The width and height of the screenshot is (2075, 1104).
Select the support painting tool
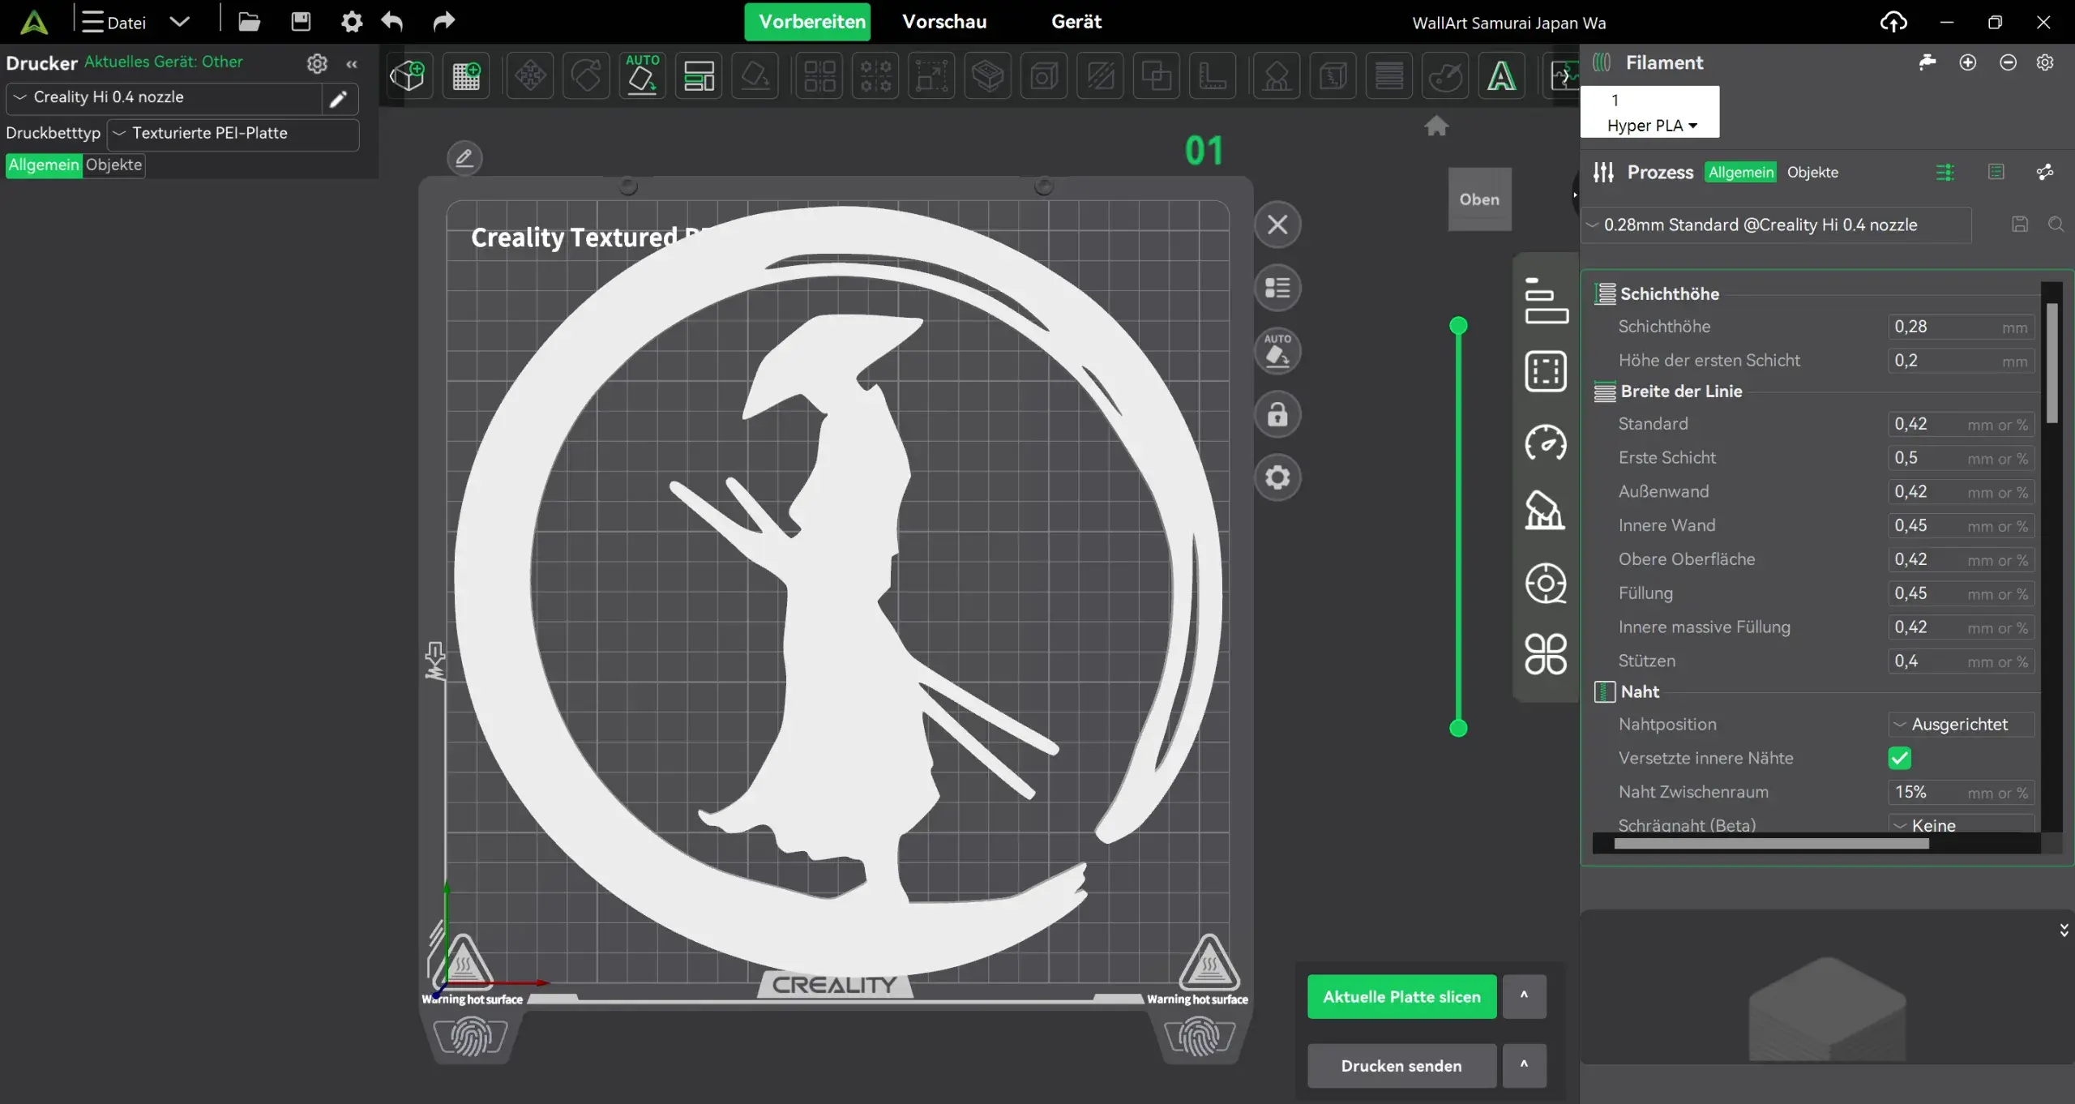click(1277, 76)
